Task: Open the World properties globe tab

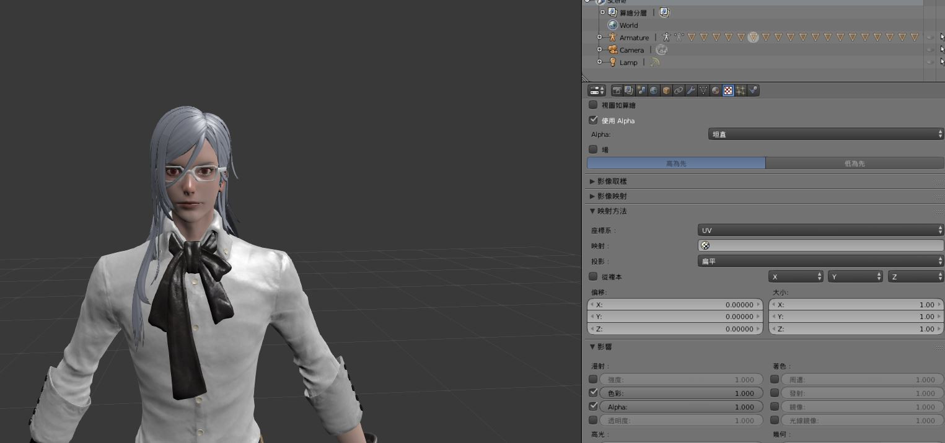Action: (654, 90)
